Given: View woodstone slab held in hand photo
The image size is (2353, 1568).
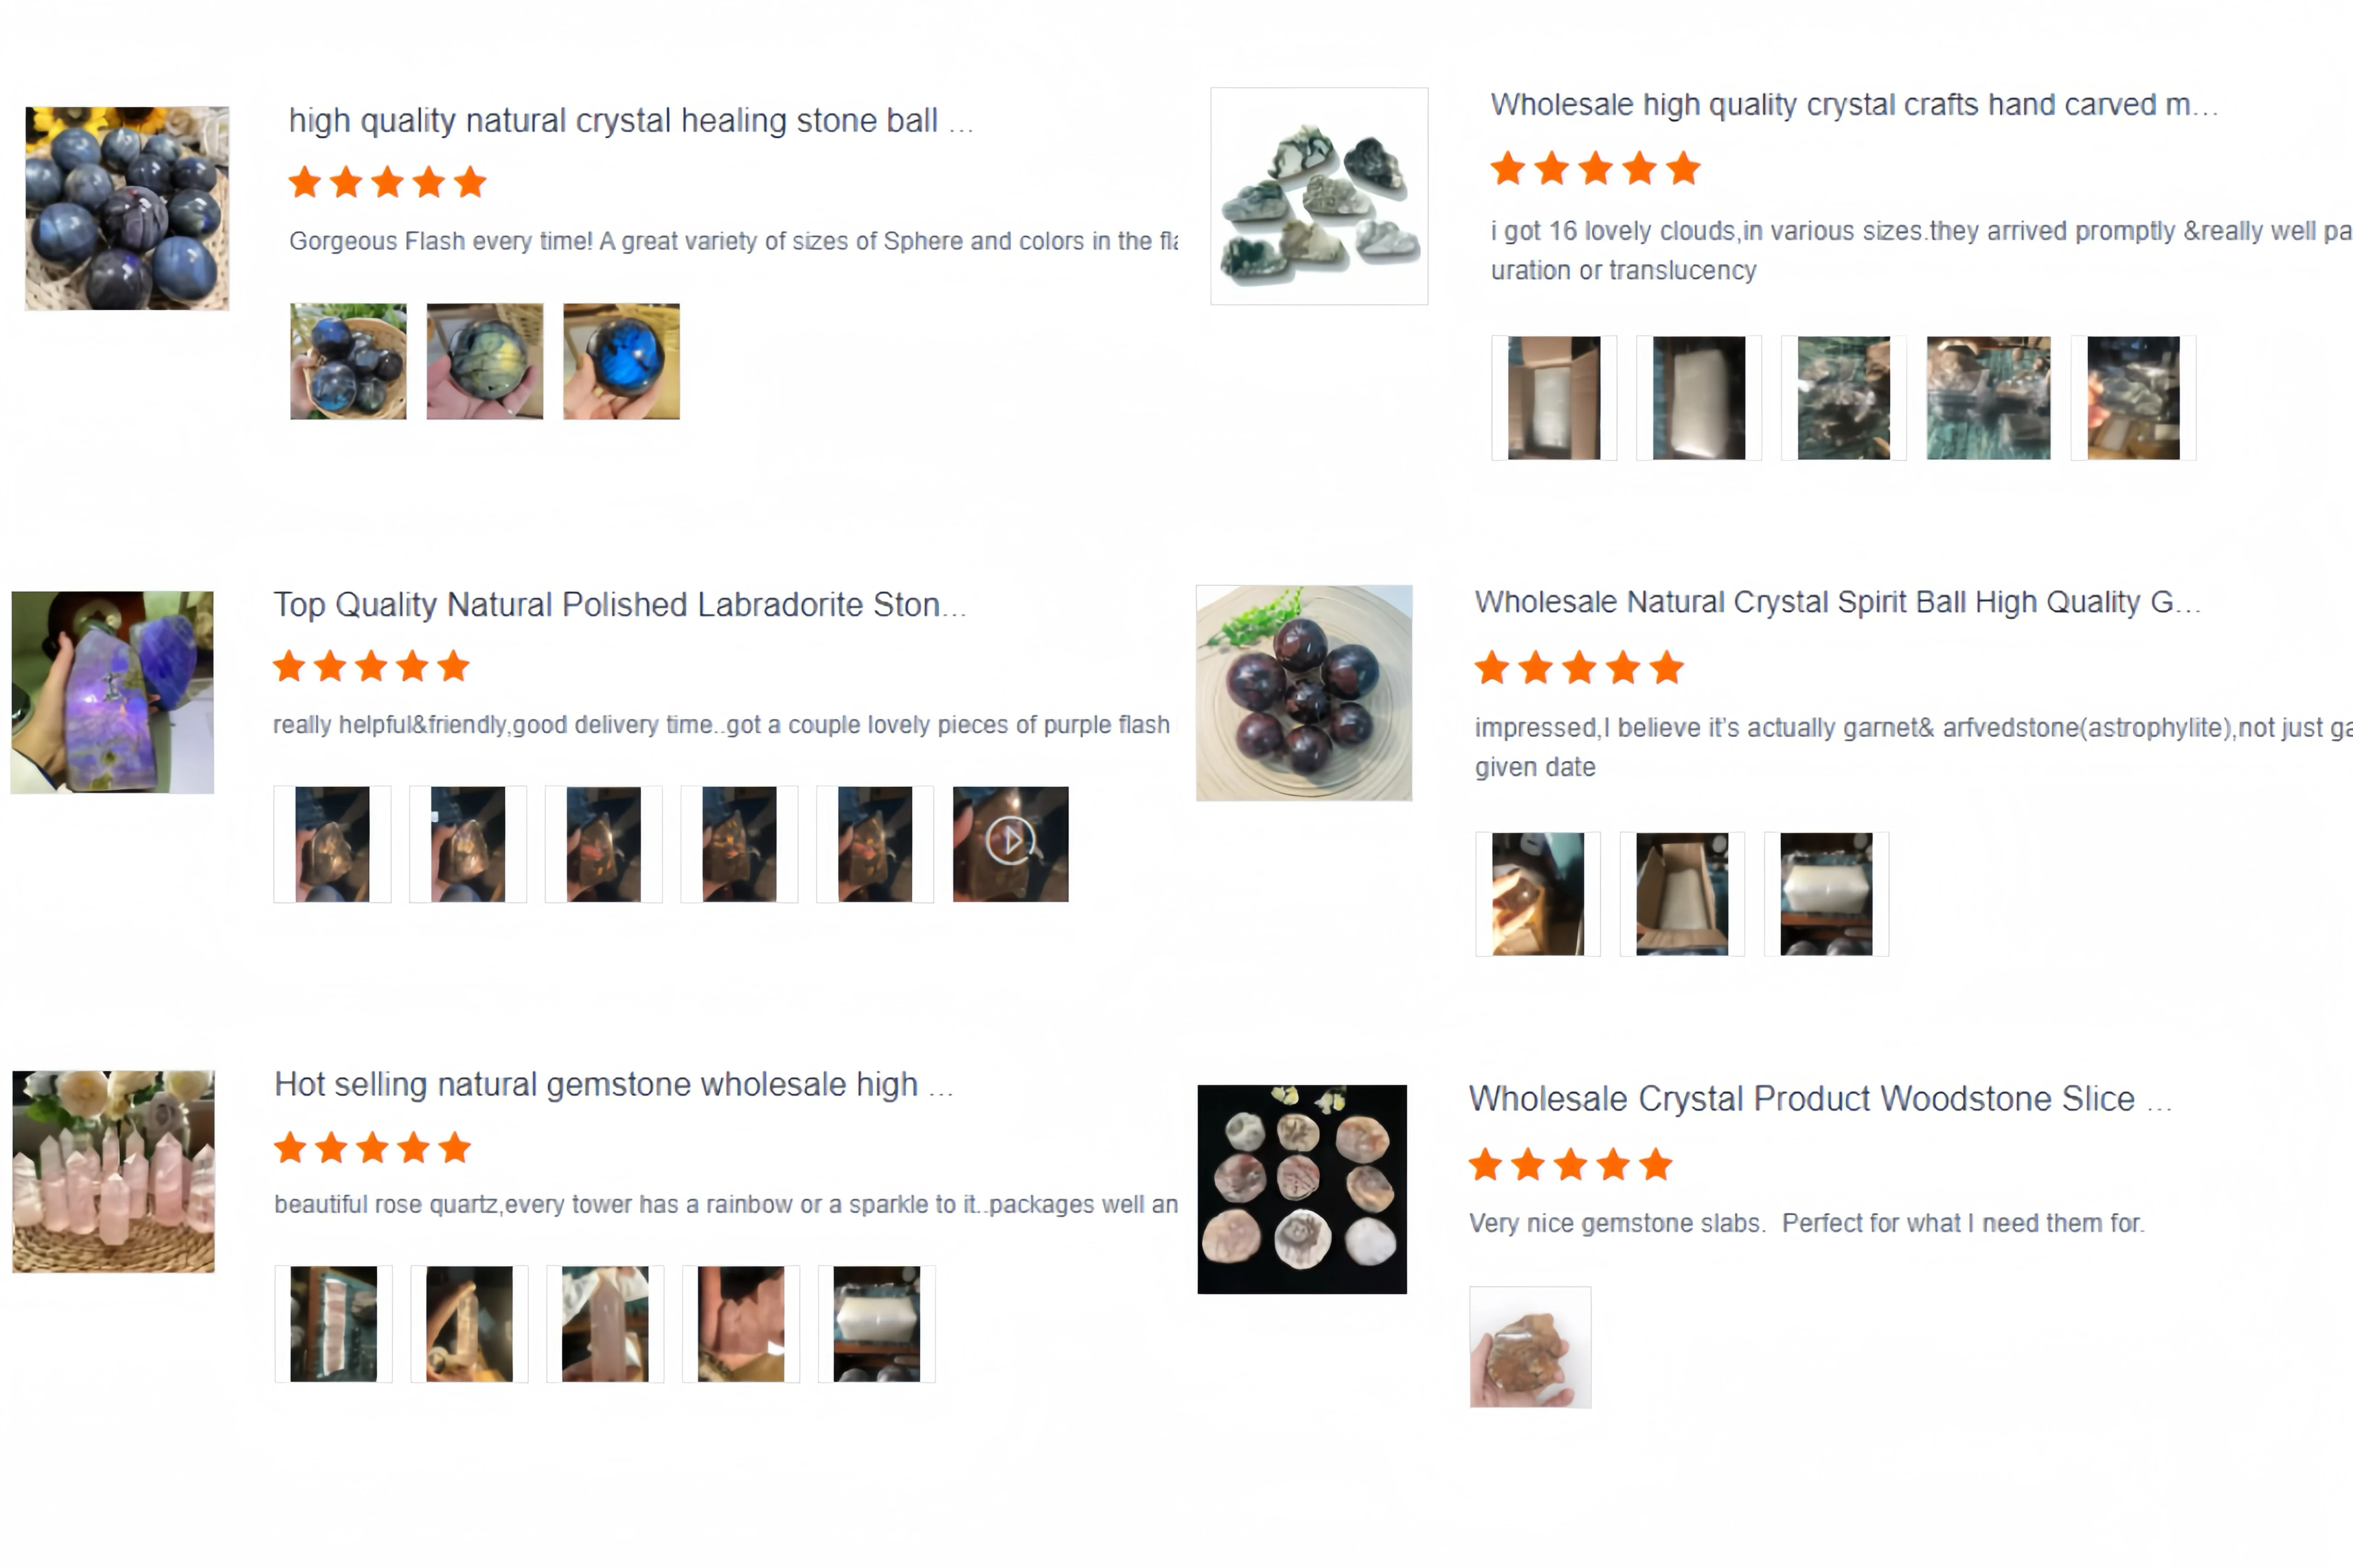Looking at the screenshot, I should [1530, 1347].
